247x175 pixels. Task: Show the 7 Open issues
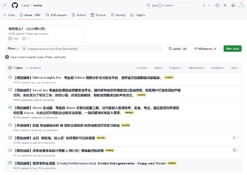click(x=15, y=68)
